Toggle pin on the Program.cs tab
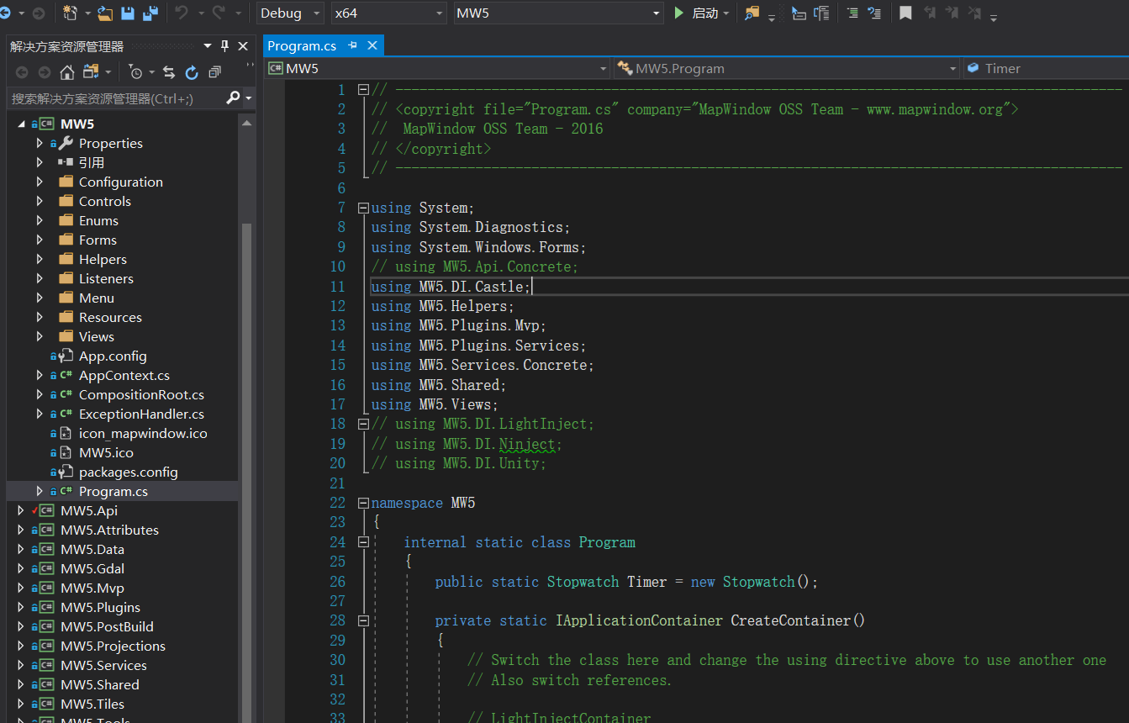1129x723 pixels. [353, 45]
